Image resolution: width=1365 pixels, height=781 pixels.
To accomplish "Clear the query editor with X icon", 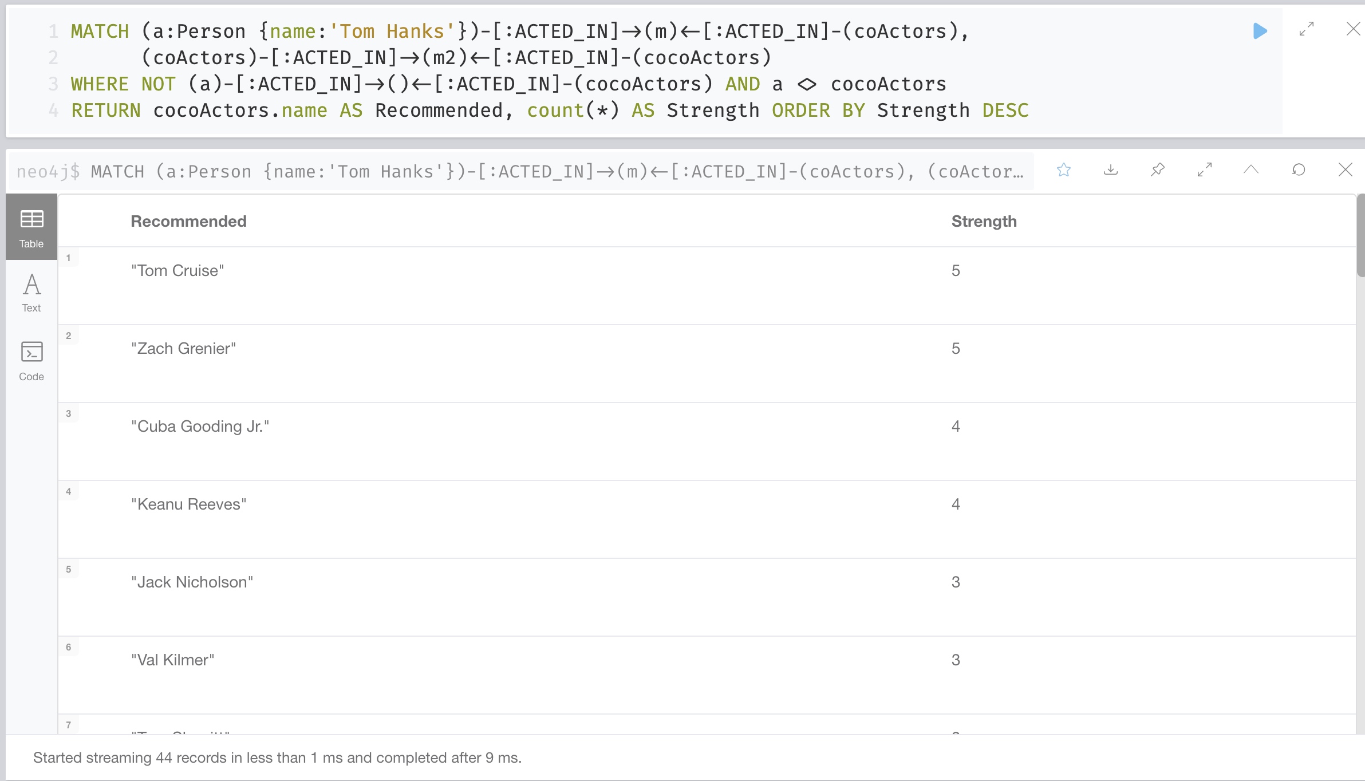I will pyautogui.click(x=1353, y=29).
